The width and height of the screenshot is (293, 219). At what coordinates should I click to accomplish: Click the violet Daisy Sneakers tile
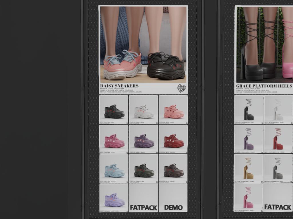143,139
